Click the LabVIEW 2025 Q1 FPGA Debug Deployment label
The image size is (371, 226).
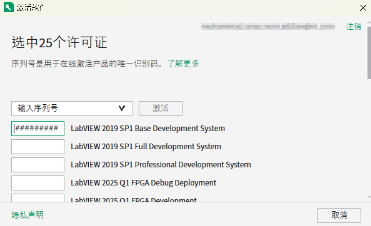144,183
